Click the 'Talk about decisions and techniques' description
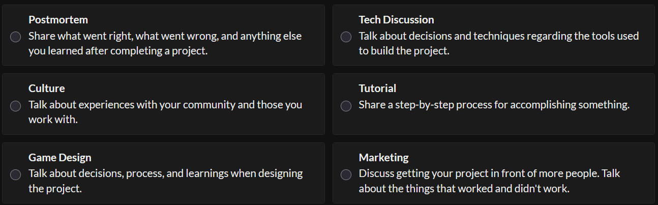Screen dimensions: 658x205 pyautogui.click(x=498, y=44)
